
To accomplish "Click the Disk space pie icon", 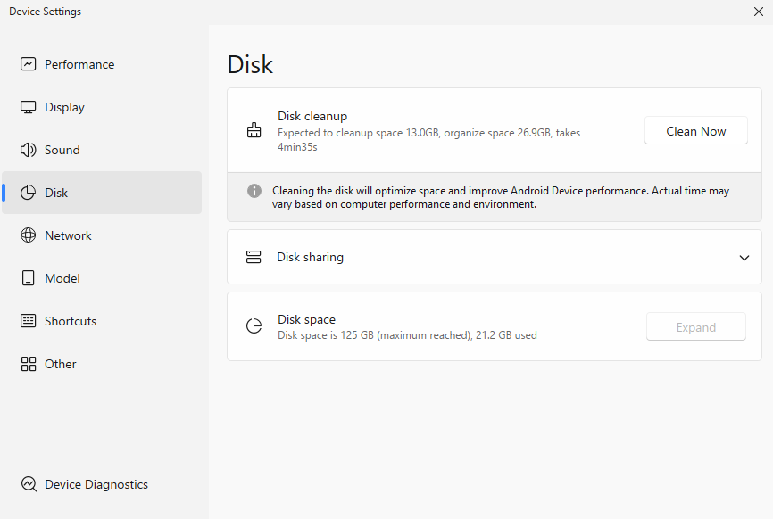I will click(x=254, y=326).
